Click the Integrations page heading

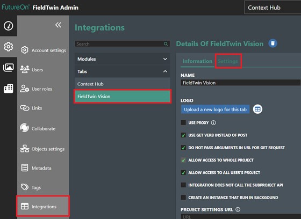(99, 27)
